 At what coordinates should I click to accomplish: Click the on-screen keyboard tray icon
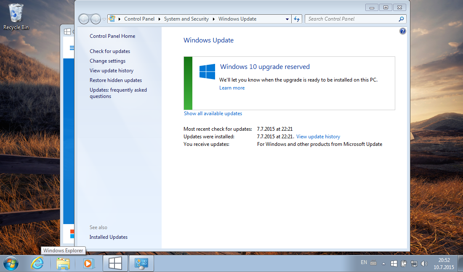(373, 263)
